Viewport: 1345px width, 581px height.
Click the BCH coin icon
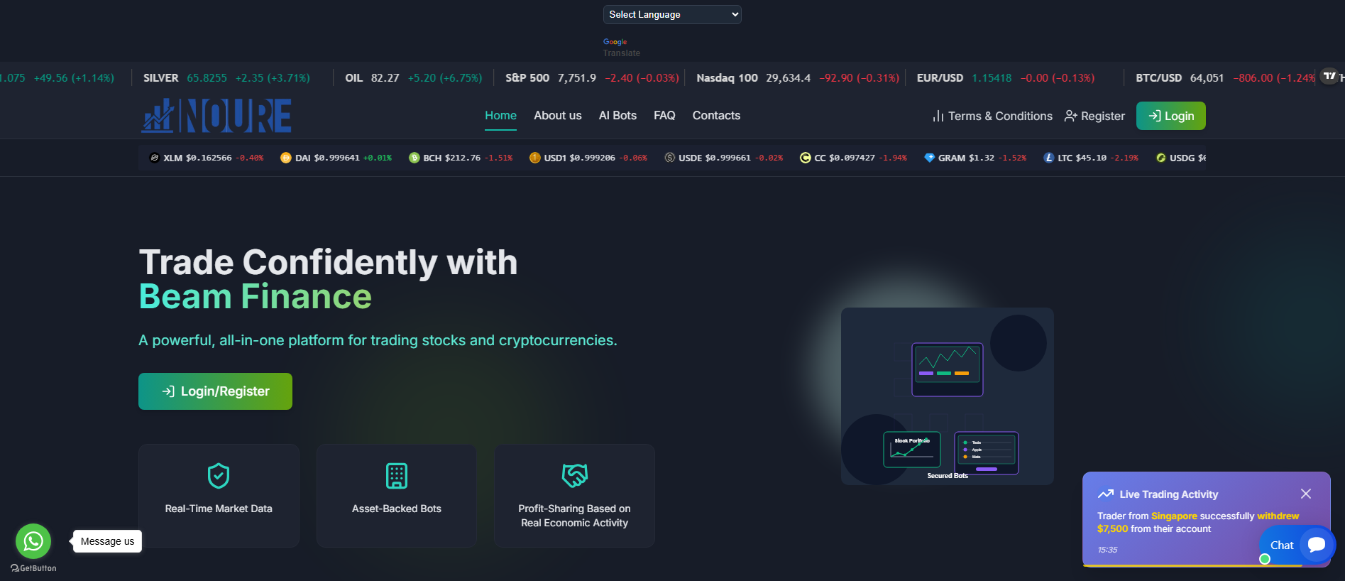click(415, 158)
